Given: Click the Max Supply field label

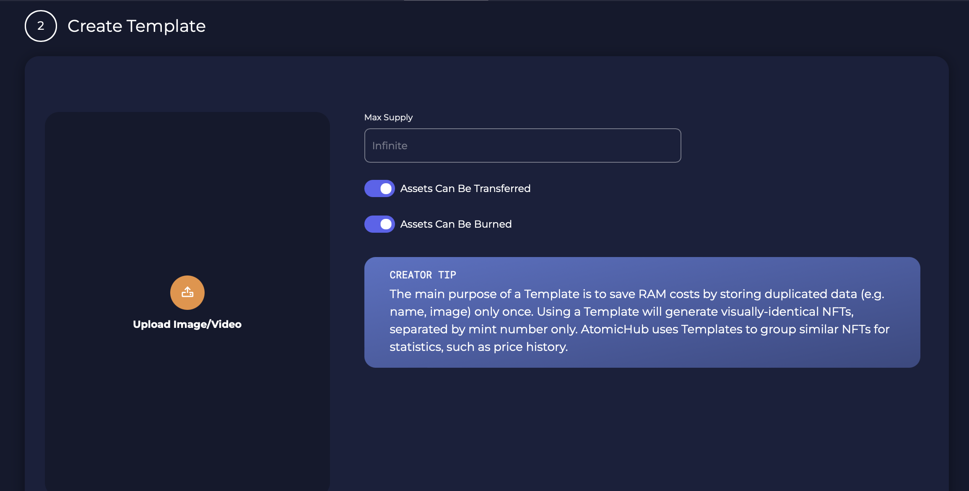Looking at the screenshot, I should click(x=388, y=117).
